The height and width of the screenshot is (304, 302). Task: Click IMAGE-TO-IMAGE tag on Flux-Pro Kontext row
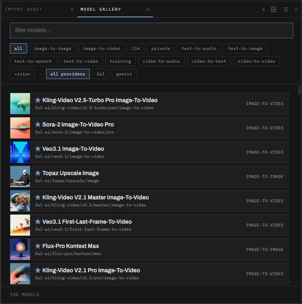tap(265, 250)
